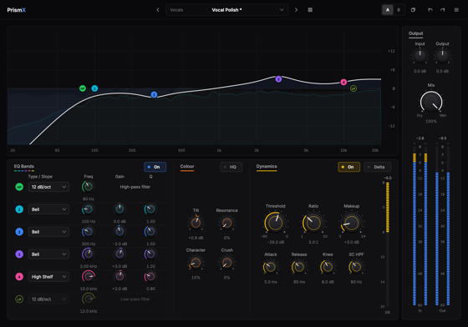
Task: Click the Input gain knob
Action: click(420, 56)
